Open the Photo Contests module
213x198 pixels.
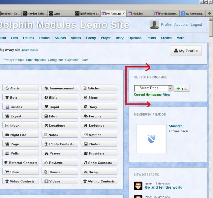[60, 144]
